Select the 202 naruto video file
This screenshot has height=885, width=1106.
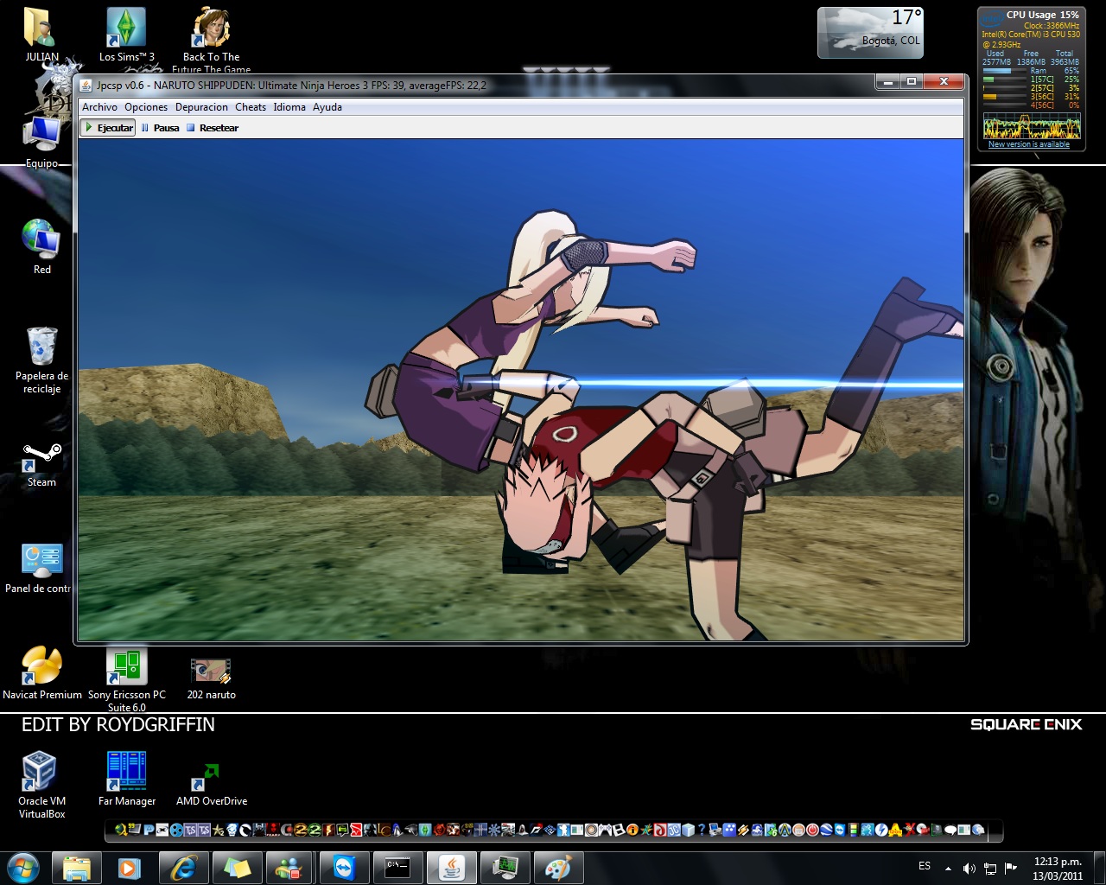[x=212, y=678]
